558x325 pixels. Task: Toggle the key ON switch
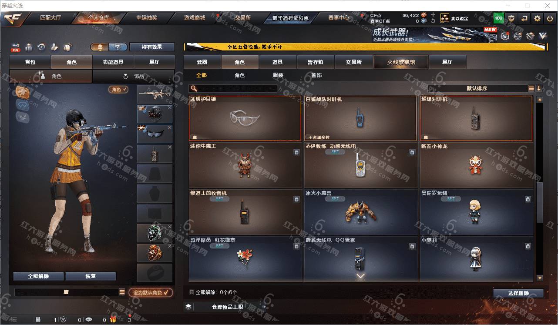click(x=16, y=47)
